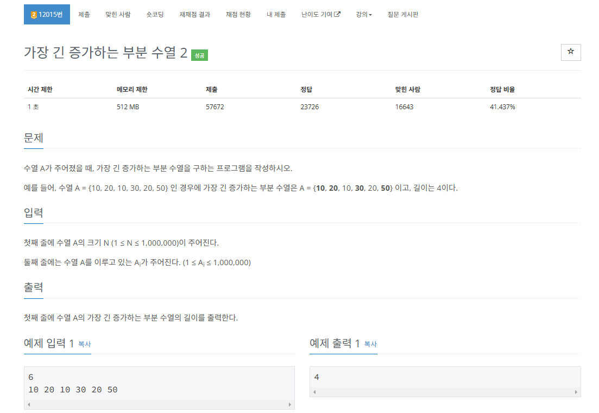Copy the sample output via 복사 link
Image resolution: width=599 pixels, height=413 pixels.
370,344
